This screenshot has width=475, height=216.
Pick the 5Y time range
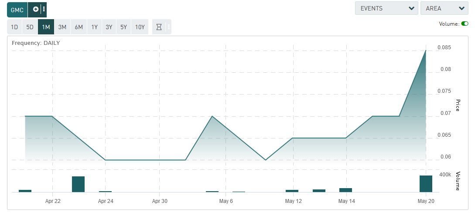point(123,27)
